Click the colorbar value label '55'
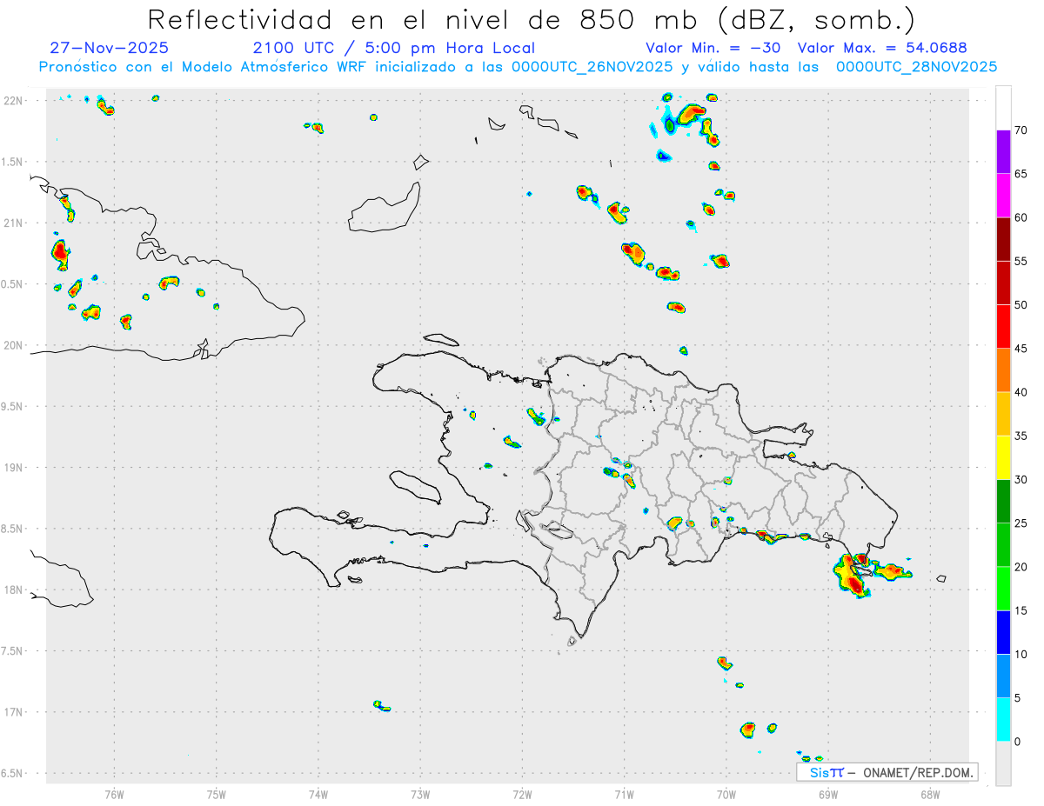 click(1021, 261)
